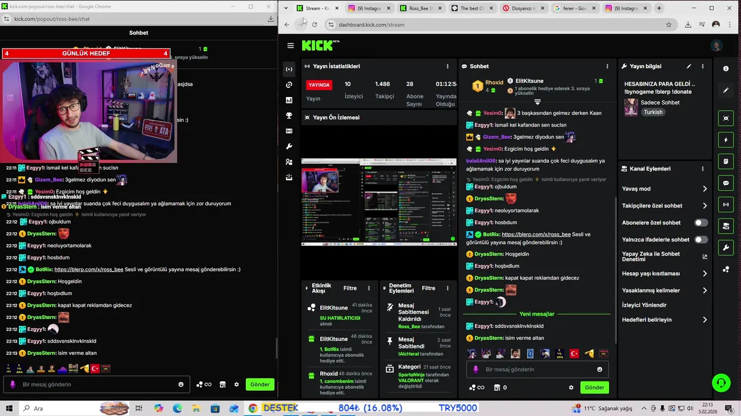
Task: Toggle the stream preview panel icon in right rail
Action: [x=726, y=118]
